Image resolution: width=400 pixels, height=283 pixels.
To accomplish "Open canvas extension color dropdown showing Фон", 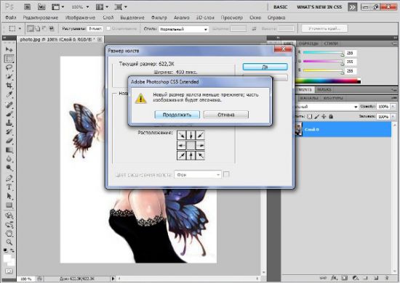I will [198, 175].
